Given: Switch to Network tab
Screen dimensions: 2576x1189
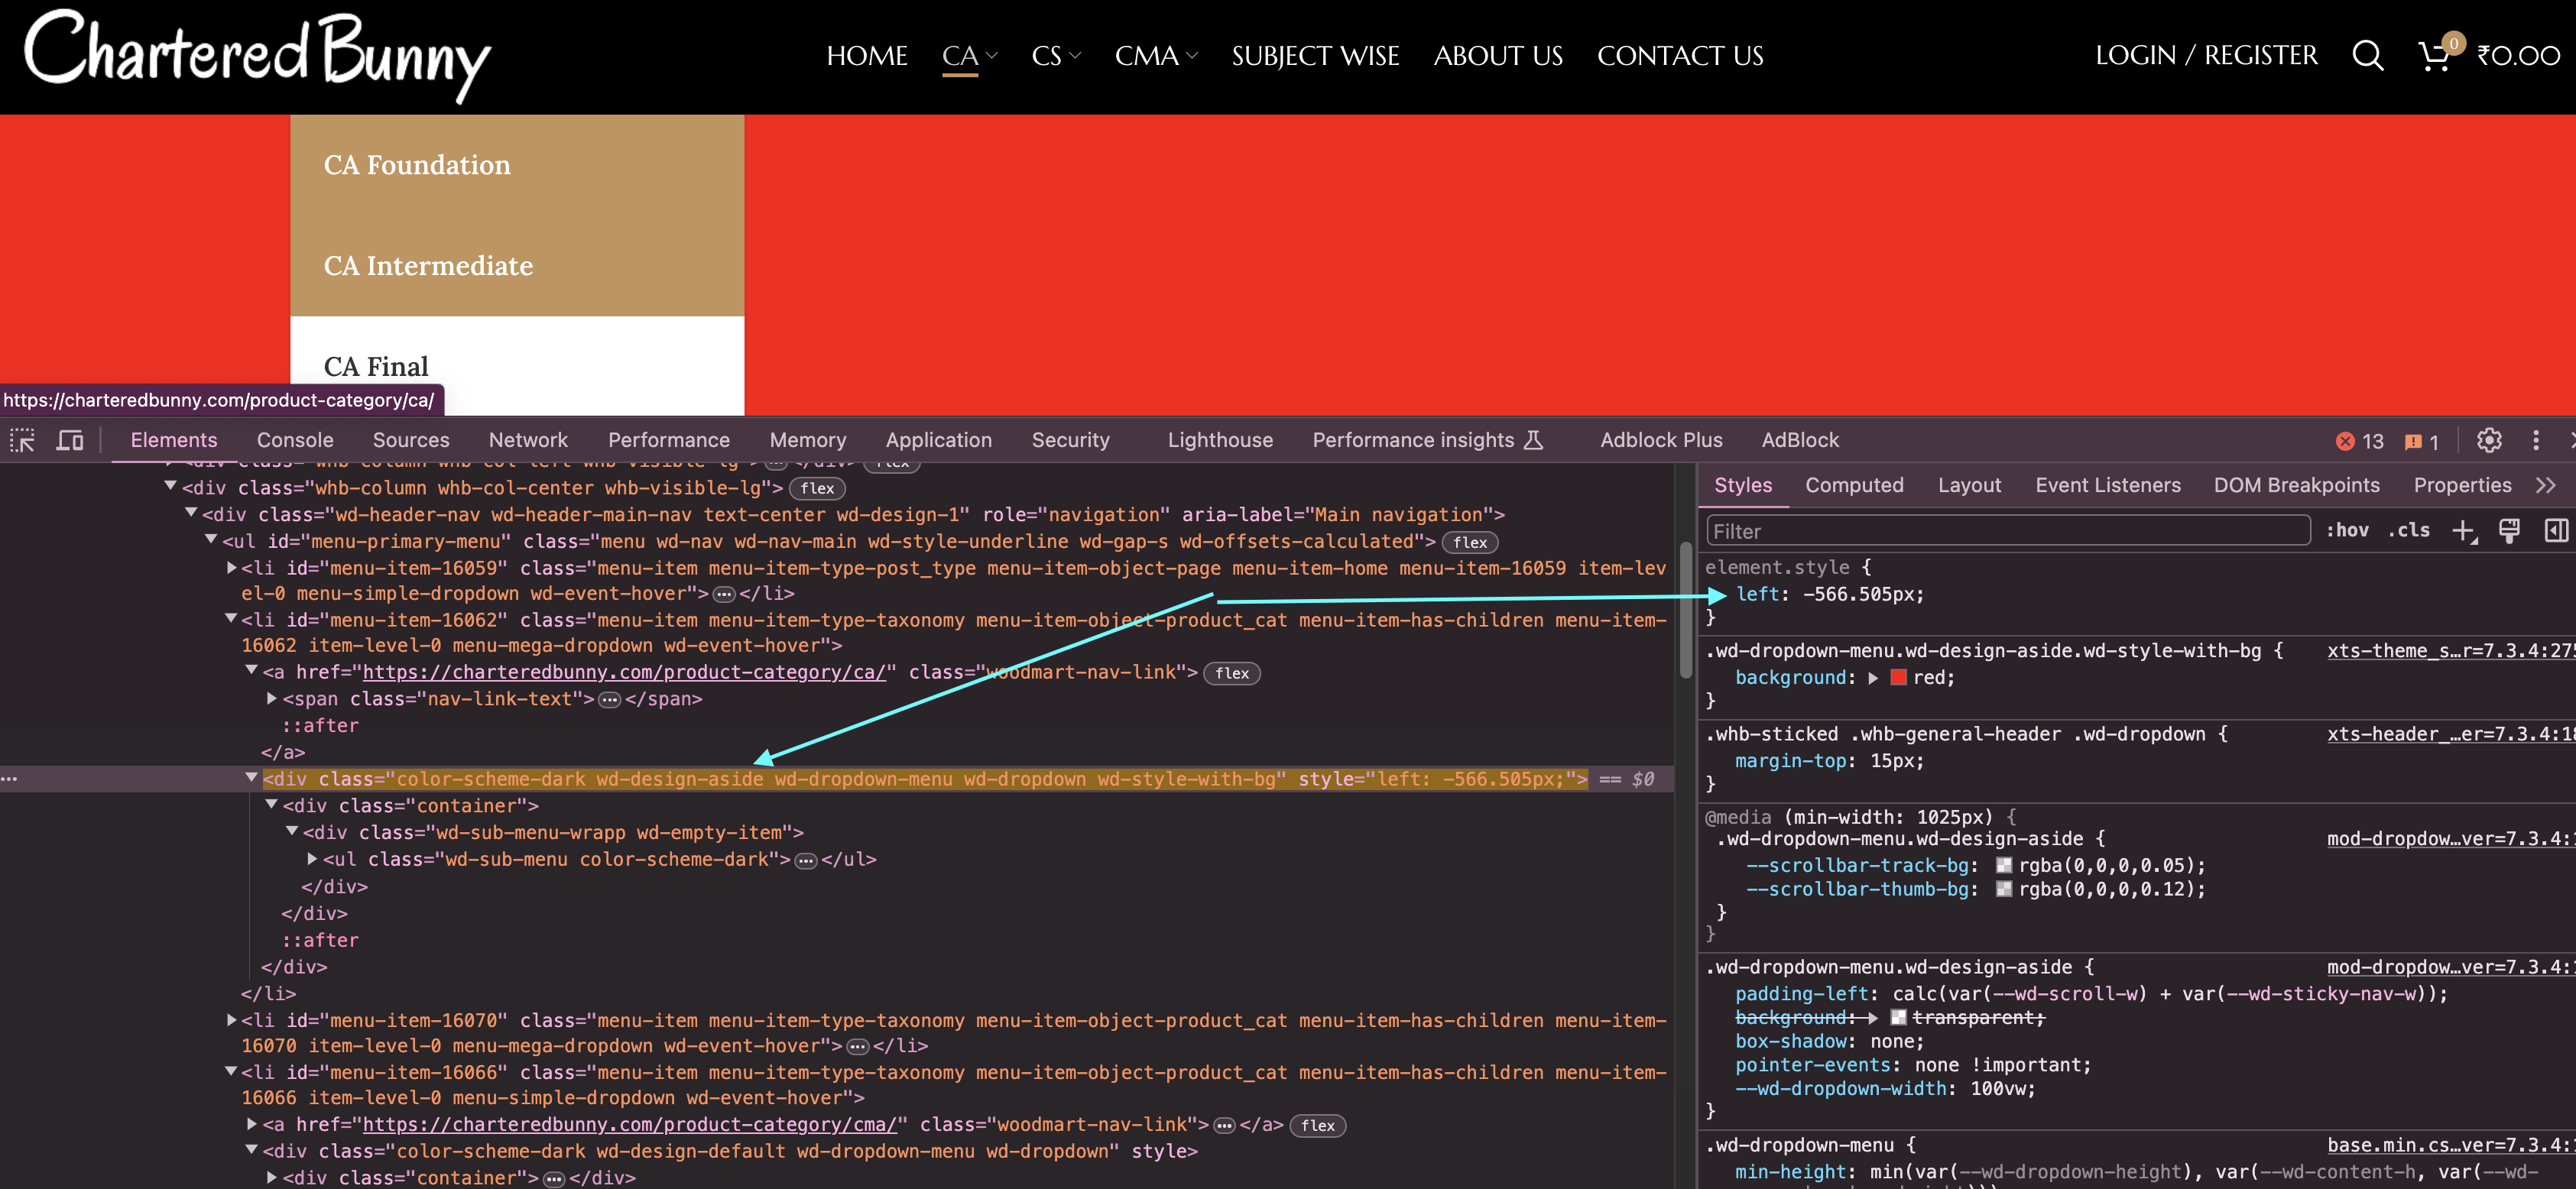Looking at the screenshot, I should coord(528,440).
